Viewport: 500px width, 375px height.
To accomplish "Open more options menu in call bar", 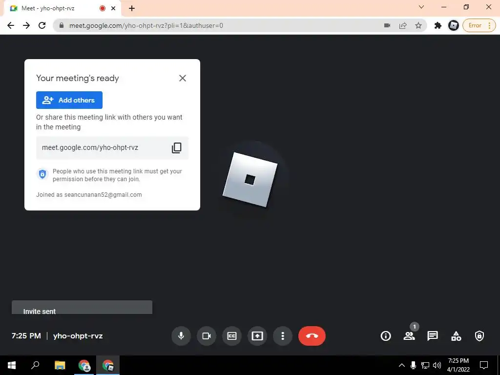I will (x=283, y=336).
